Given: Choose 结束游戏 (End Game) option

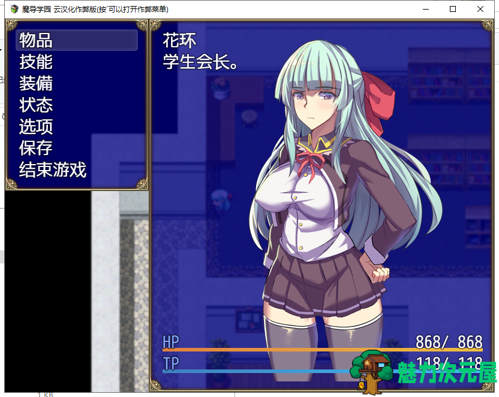Looking at the screenshot, I should coord(53,169).
